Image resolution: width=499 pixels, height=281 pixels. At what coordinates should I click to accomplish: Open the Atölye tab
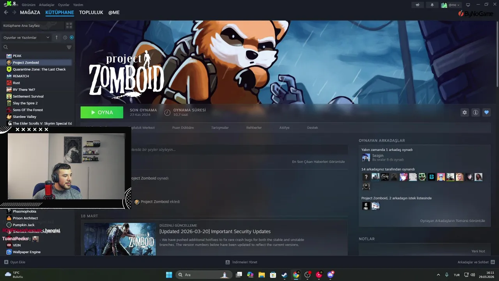coord(284,128)
